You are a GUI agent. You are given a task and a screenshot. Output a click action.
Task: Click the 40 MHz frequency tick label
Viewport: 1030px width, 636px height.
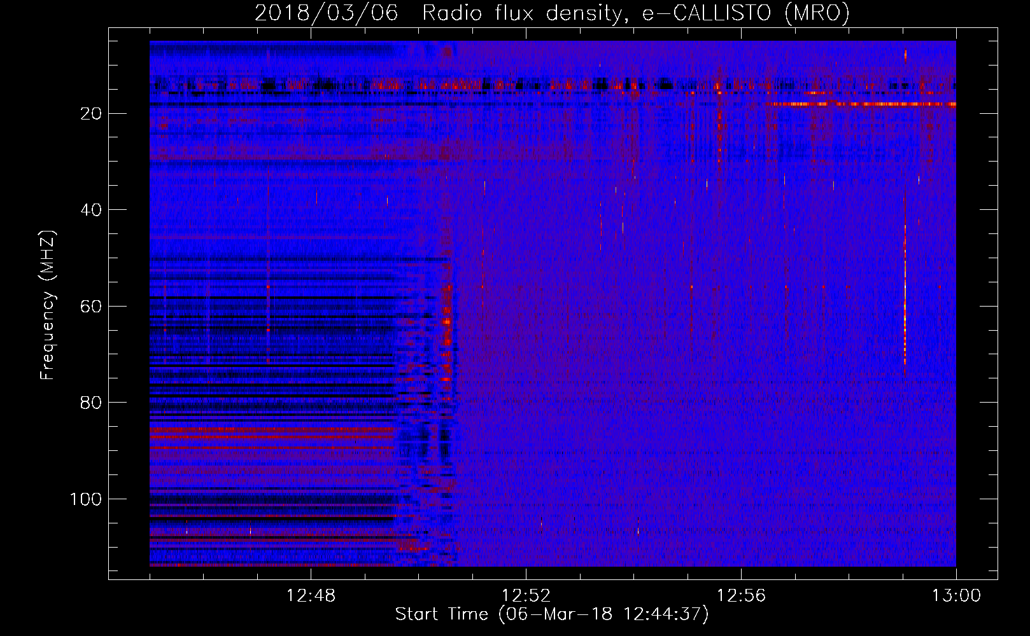92,210
